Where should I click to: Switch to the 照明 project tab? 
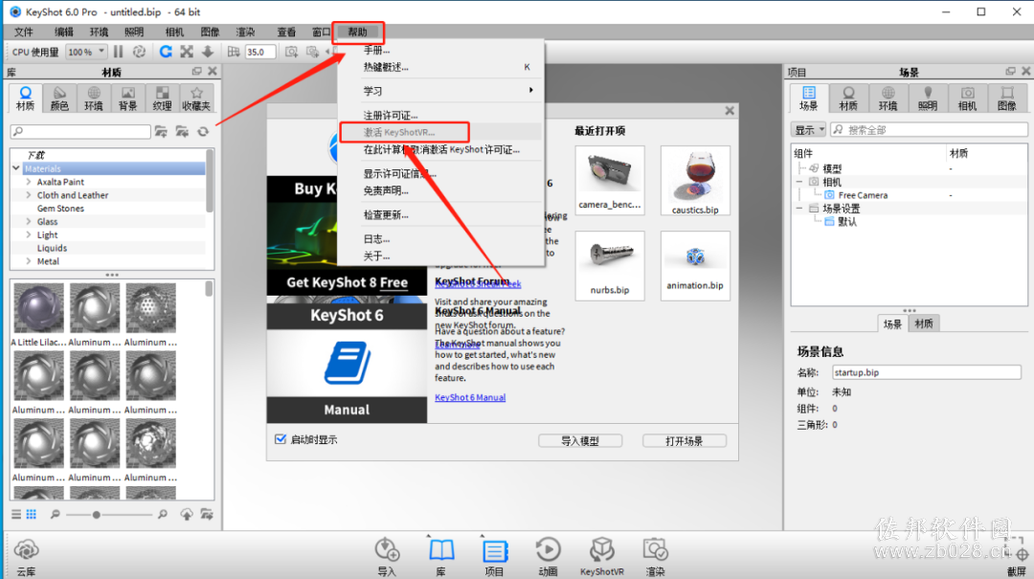(928, 99)
